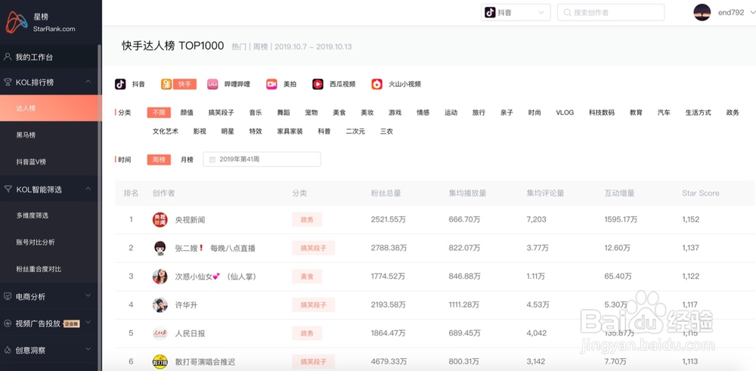The height and width of the screenshot is (371, 756).
Task: Click the KOL排行榜 trophy icon
Action: tap(8, 82)
